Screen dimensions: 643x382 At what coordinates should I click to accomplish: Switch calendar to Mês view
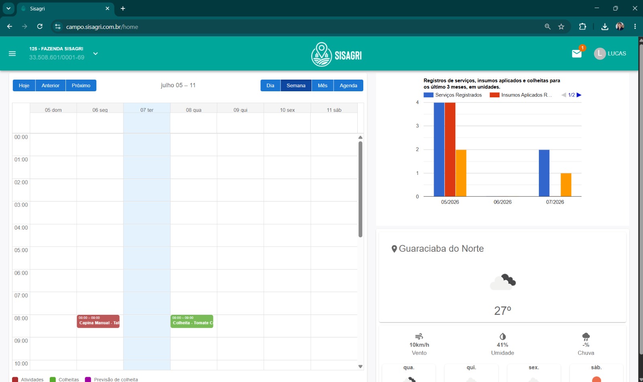[323, 86]
